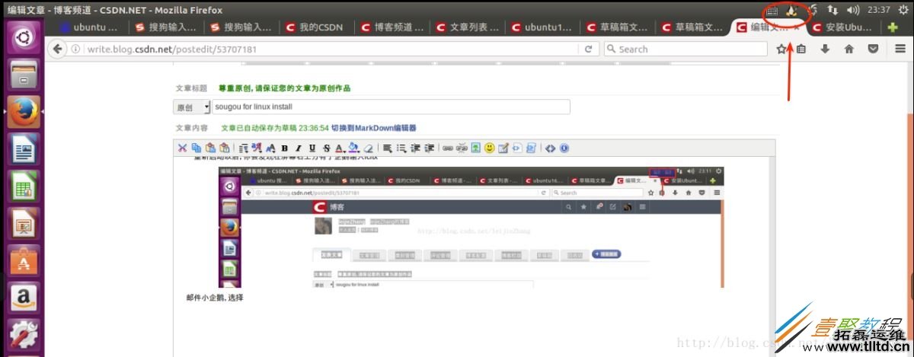914x357 pixels.
Task: Toggle Underline formatting in the editor
Action: [312, 148]
